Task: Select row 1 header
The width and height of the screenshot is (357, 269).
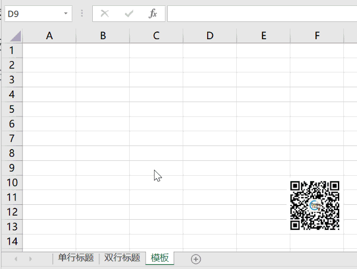Action: [12, 50]
